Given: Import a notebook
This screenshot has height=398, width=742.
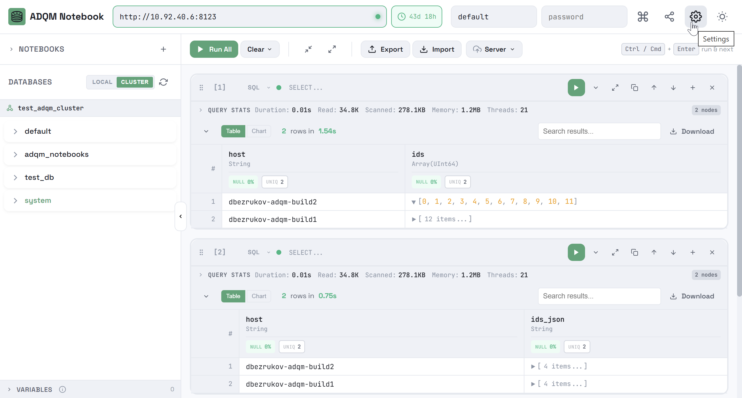Looking at the screenshot, I should pos(437,49).
